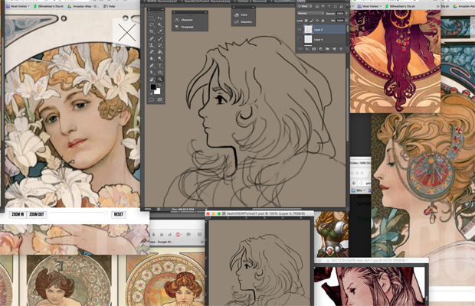Toggle lock position
This screenshot has width=475, height=306.
coord(317,21)
